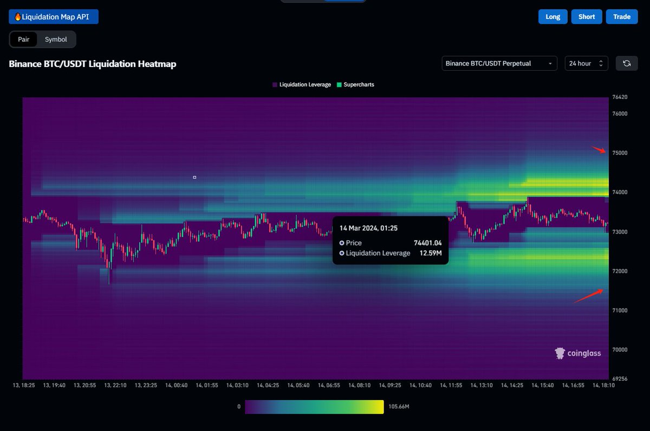Click the 69256 bottom axis value
Viewport: 650px width, 431px height.
[620, 379]
